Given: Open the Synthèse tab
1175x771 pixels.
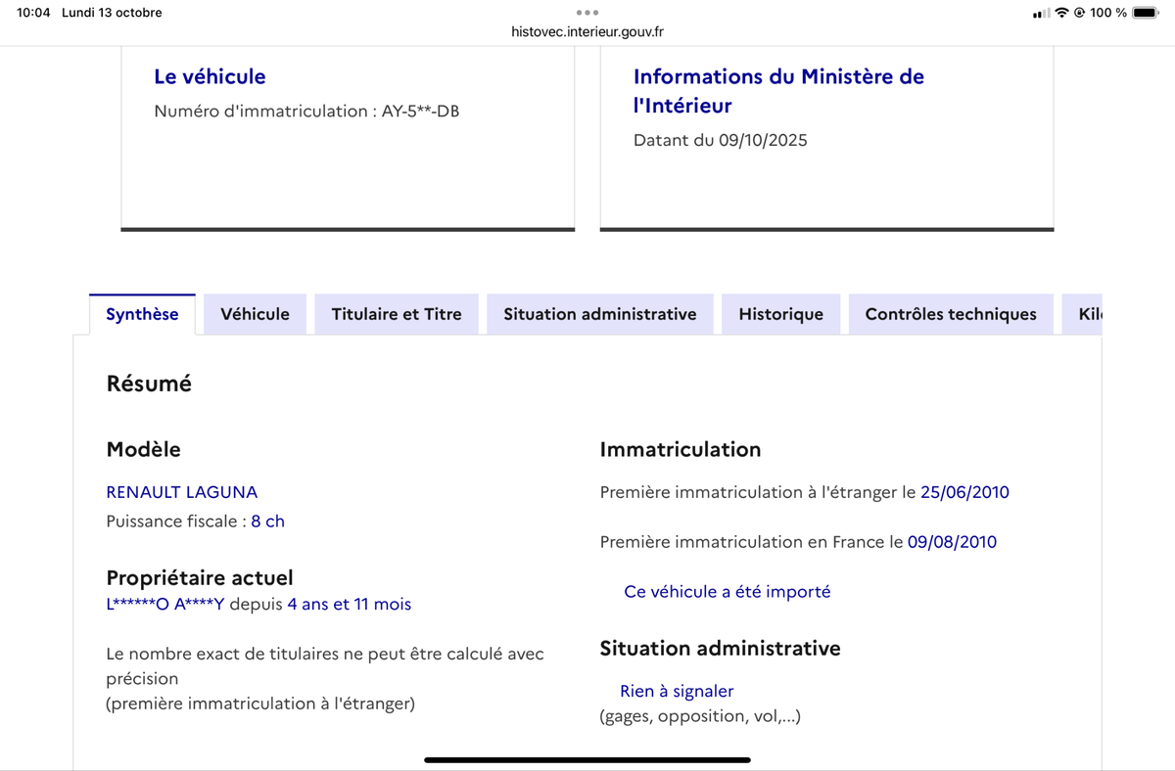Looking at the screenshot, I should point(142,314).
